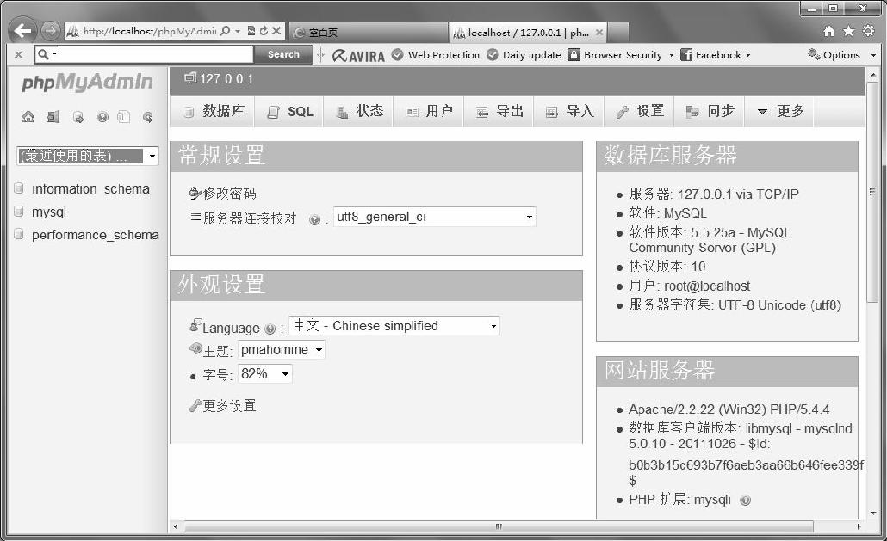Click the Avira Search button
This screenshot has height=541, width=887.
[x=282, y=54]
